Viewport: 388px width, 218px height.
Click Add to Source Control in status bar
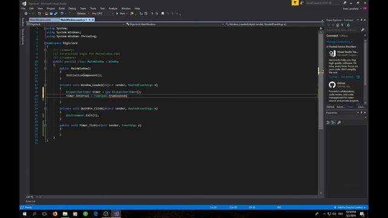pos(350,207)
